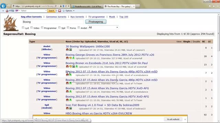220x123 pixels.
Task: Click picture icon under Iron Fist Boxing torrent
Action: coord(70,108)
